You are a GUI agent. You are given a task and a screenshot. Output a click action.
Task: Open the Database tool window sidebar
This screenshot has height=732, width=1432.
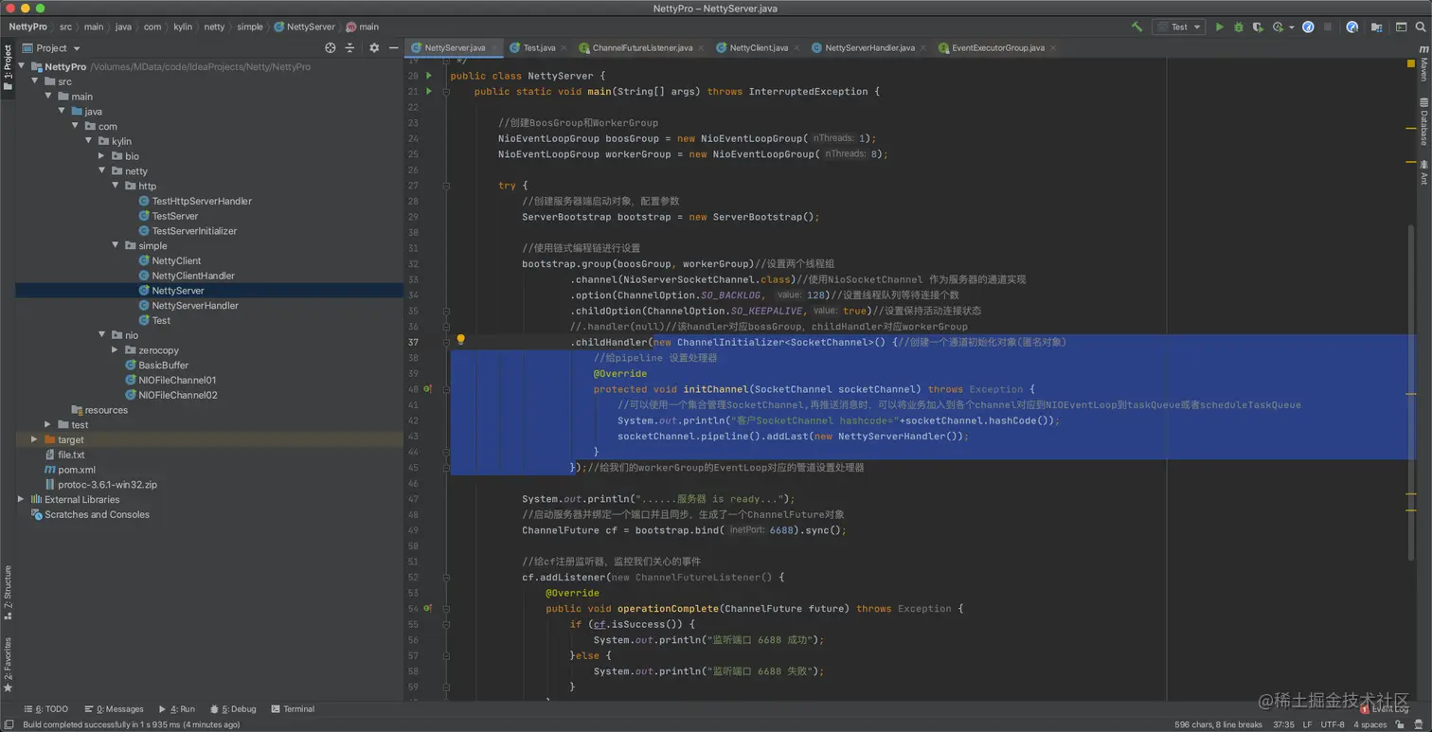tap(1423, 121)
